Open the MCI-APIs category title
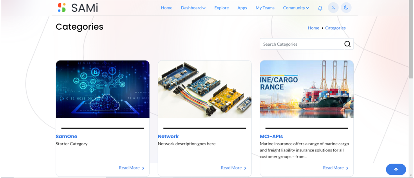 [271, 136]
